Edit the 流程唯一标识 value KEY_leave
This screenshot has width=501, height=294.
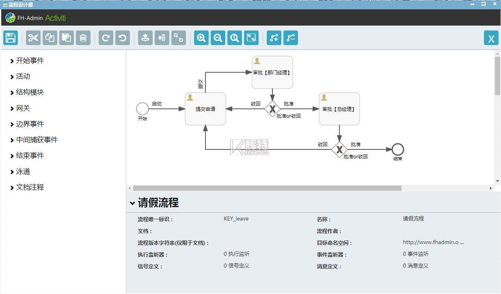(236, 218)
